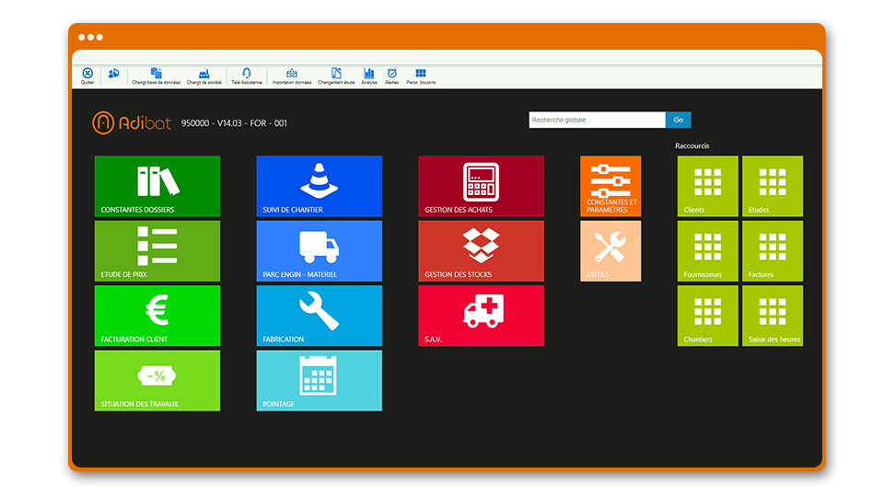Click the Perso. boutons icon

[x=421, y=74]
